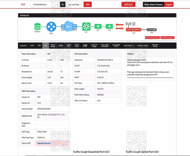Click the Bias Current value 7.424
190x156 pixels.
click(49, 83)
